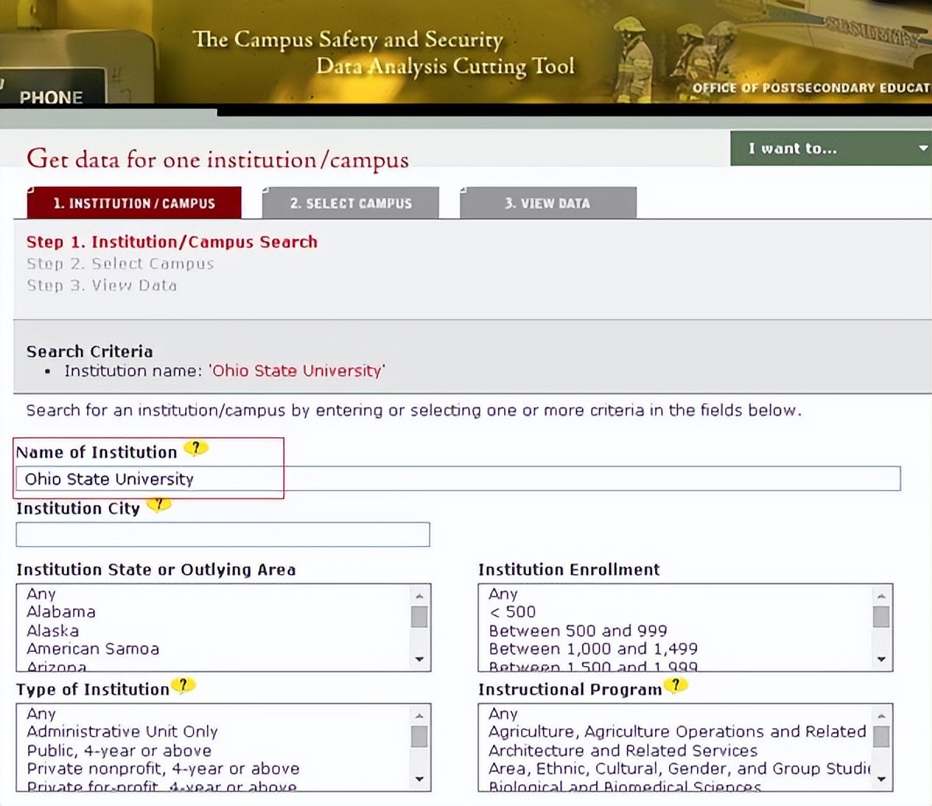
Task: Open the 'I want to...' dropdown menu
Action: click(x=831, y=149)
